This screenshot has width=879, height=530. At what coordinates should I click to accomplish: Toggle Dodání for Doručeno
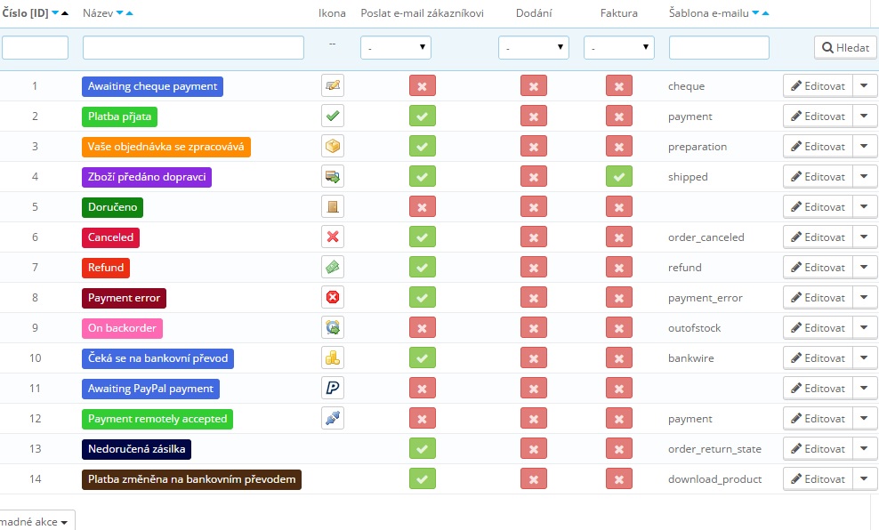534,207
